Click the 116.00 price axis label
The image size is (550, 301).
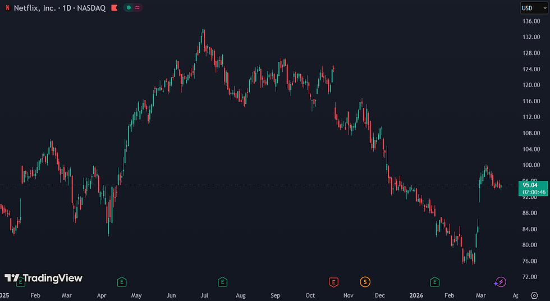(x=531, y=101)
